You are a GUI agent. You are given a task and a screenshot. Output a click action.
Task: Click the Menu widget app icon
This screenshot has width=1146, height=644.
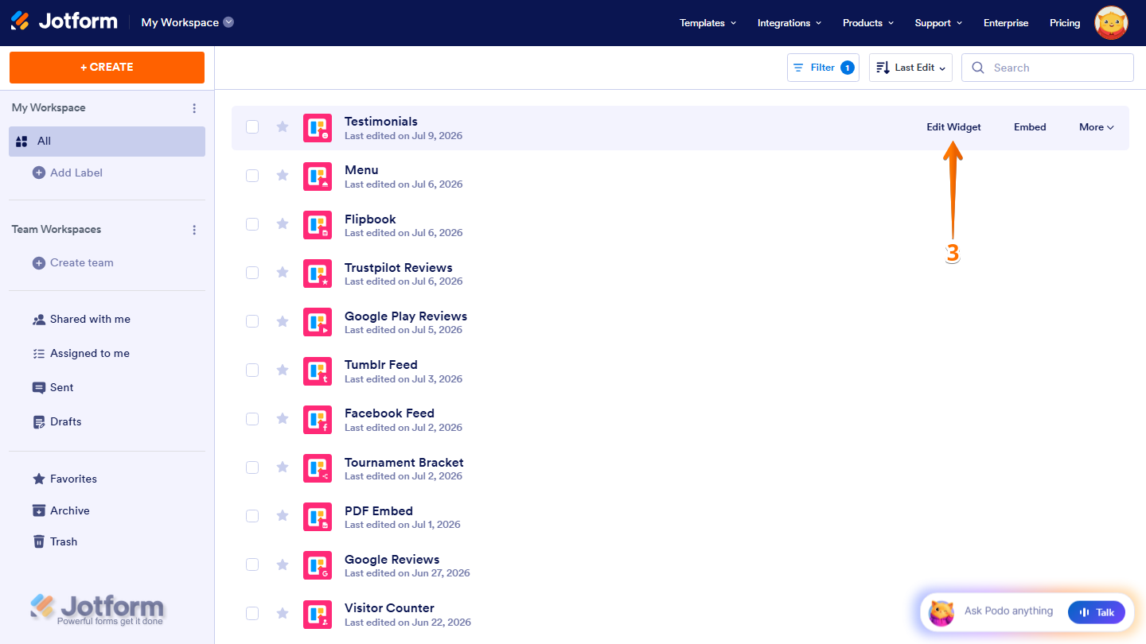click(x=318, y=177)
